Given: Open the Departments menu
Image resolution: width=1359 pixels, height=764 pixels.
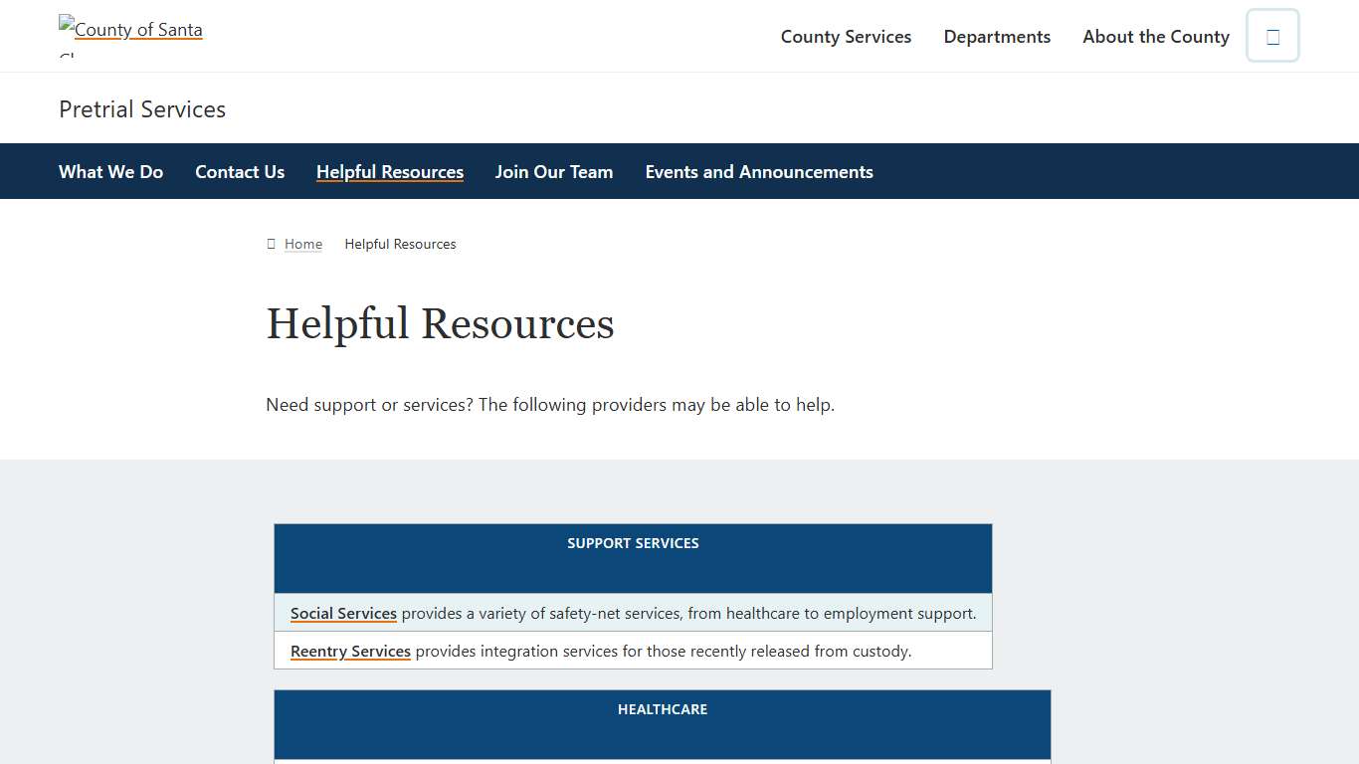Looking at the screenshot, I should pyautogui.click(x=997, y=36).
